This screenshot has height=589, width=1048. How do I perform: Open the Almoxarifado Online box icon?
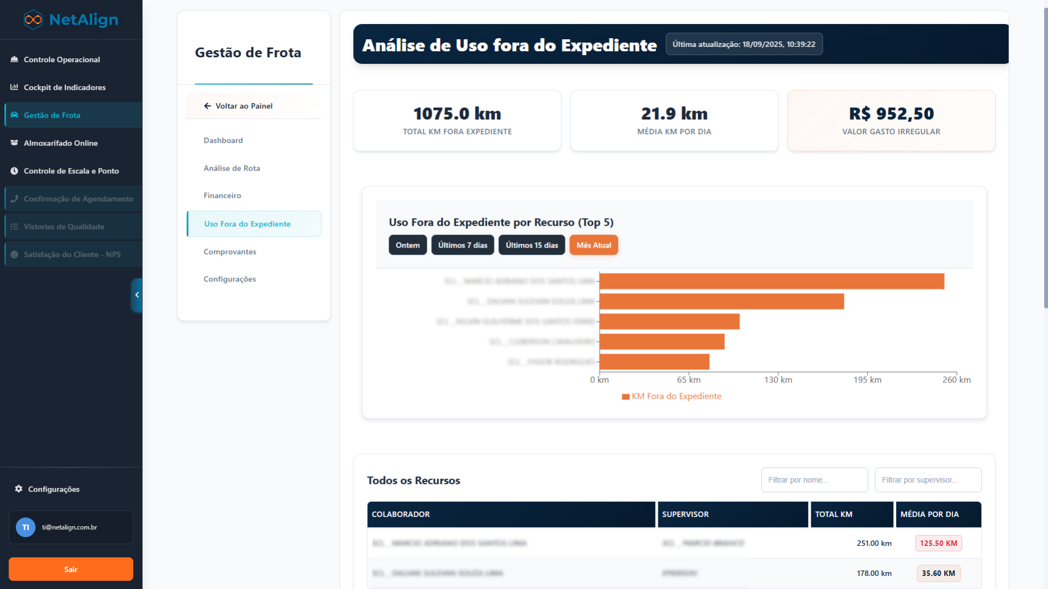pos(14,143)
